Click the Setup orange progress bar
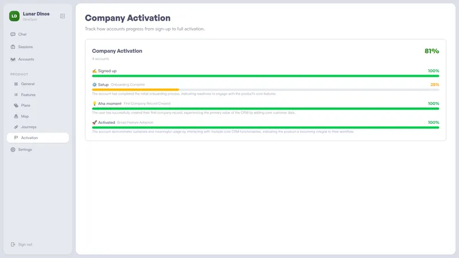Screen dimensions: 459x258 pos(135,89)
